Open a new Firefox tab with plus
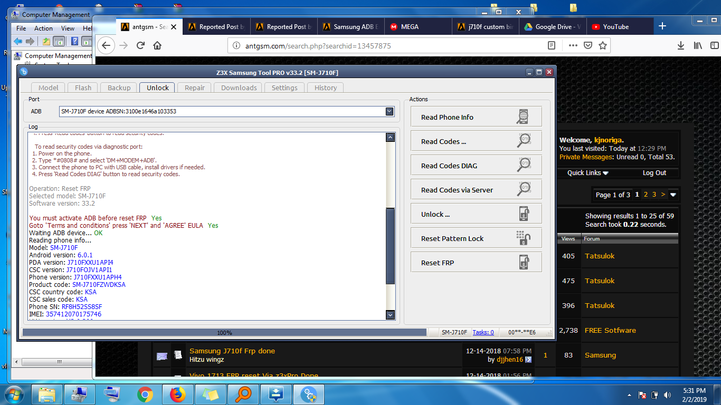The width and height of the screenshot is (721, 405). pos(662,26)
